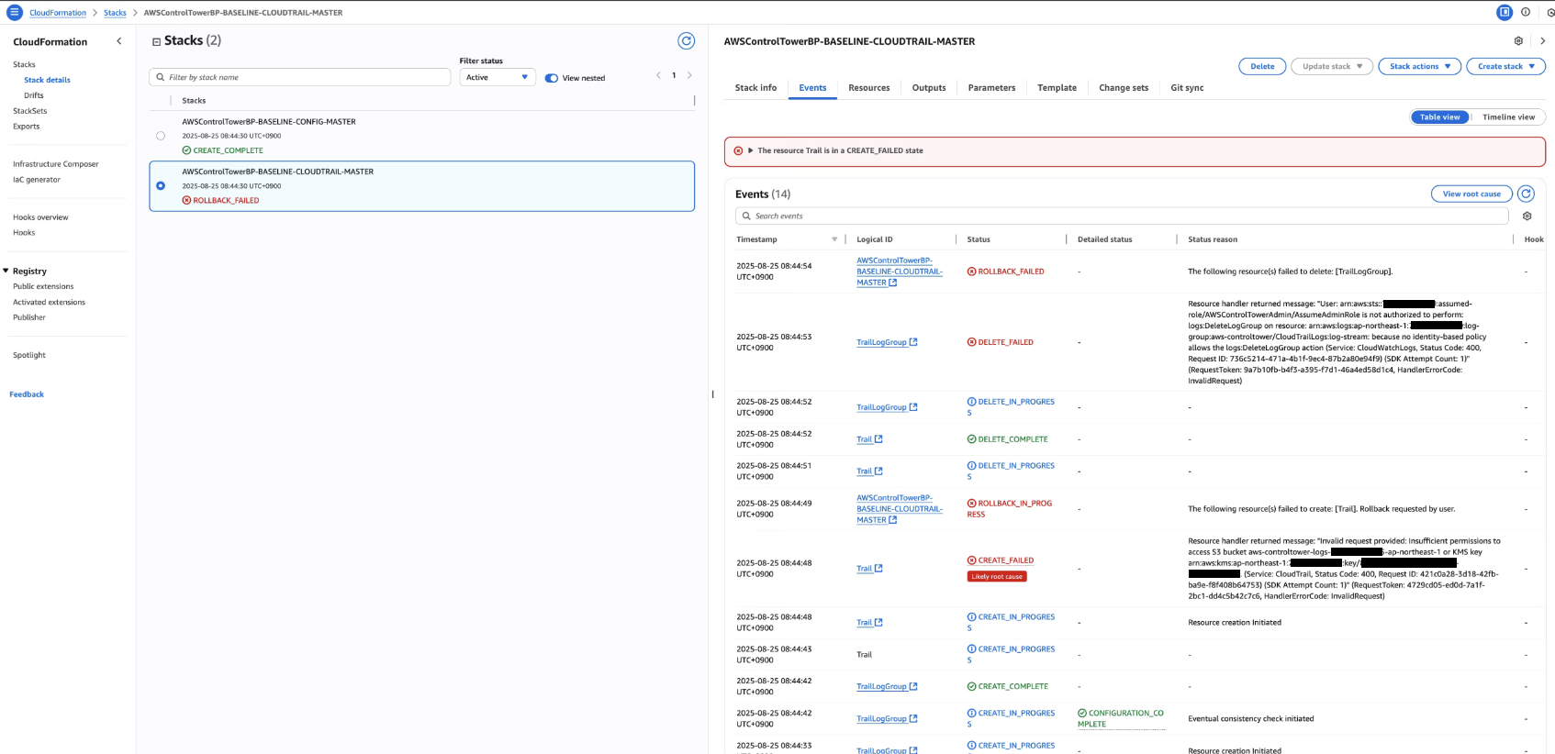Focus the Filter by stack name field
The image size is (1555, 754).
[x=300, y=77]
